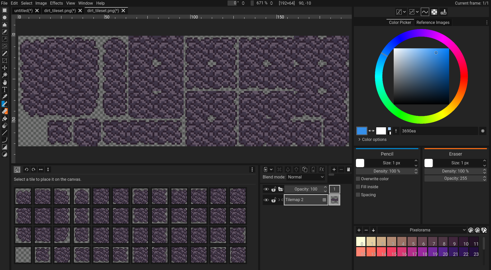This screenshot has height=270, width=491.
Task: Select the Color Picker eyedropper tool
Action: (4, 97)
